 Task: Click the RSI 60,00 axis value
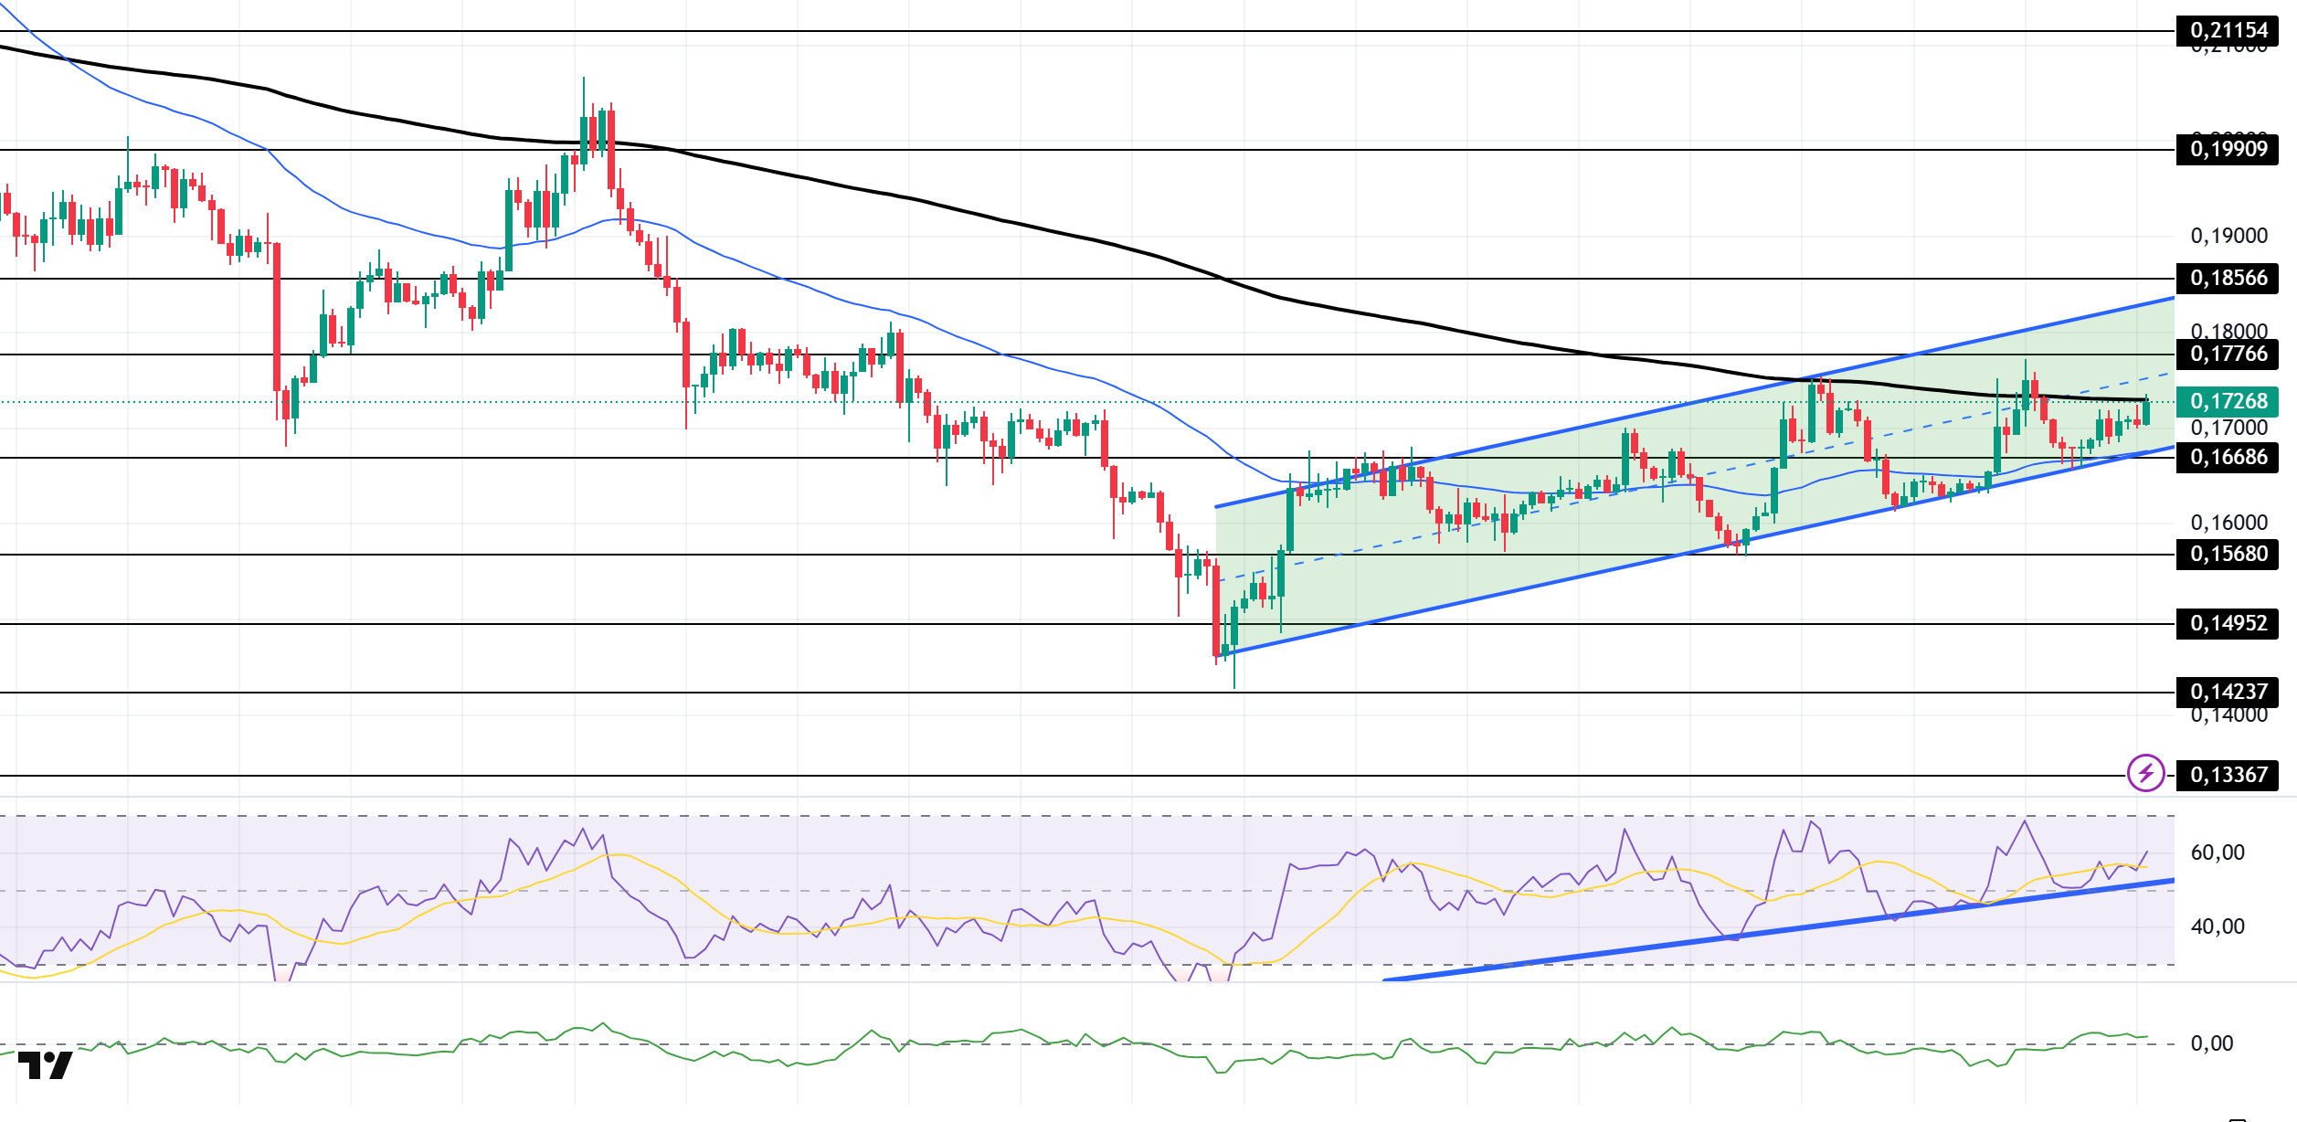pos(2218,852)
